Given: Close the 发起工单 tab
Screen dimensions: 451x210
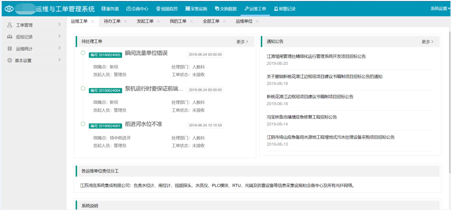Looking at the screenshot, I should pyautogui.click(x=159, y=21).
